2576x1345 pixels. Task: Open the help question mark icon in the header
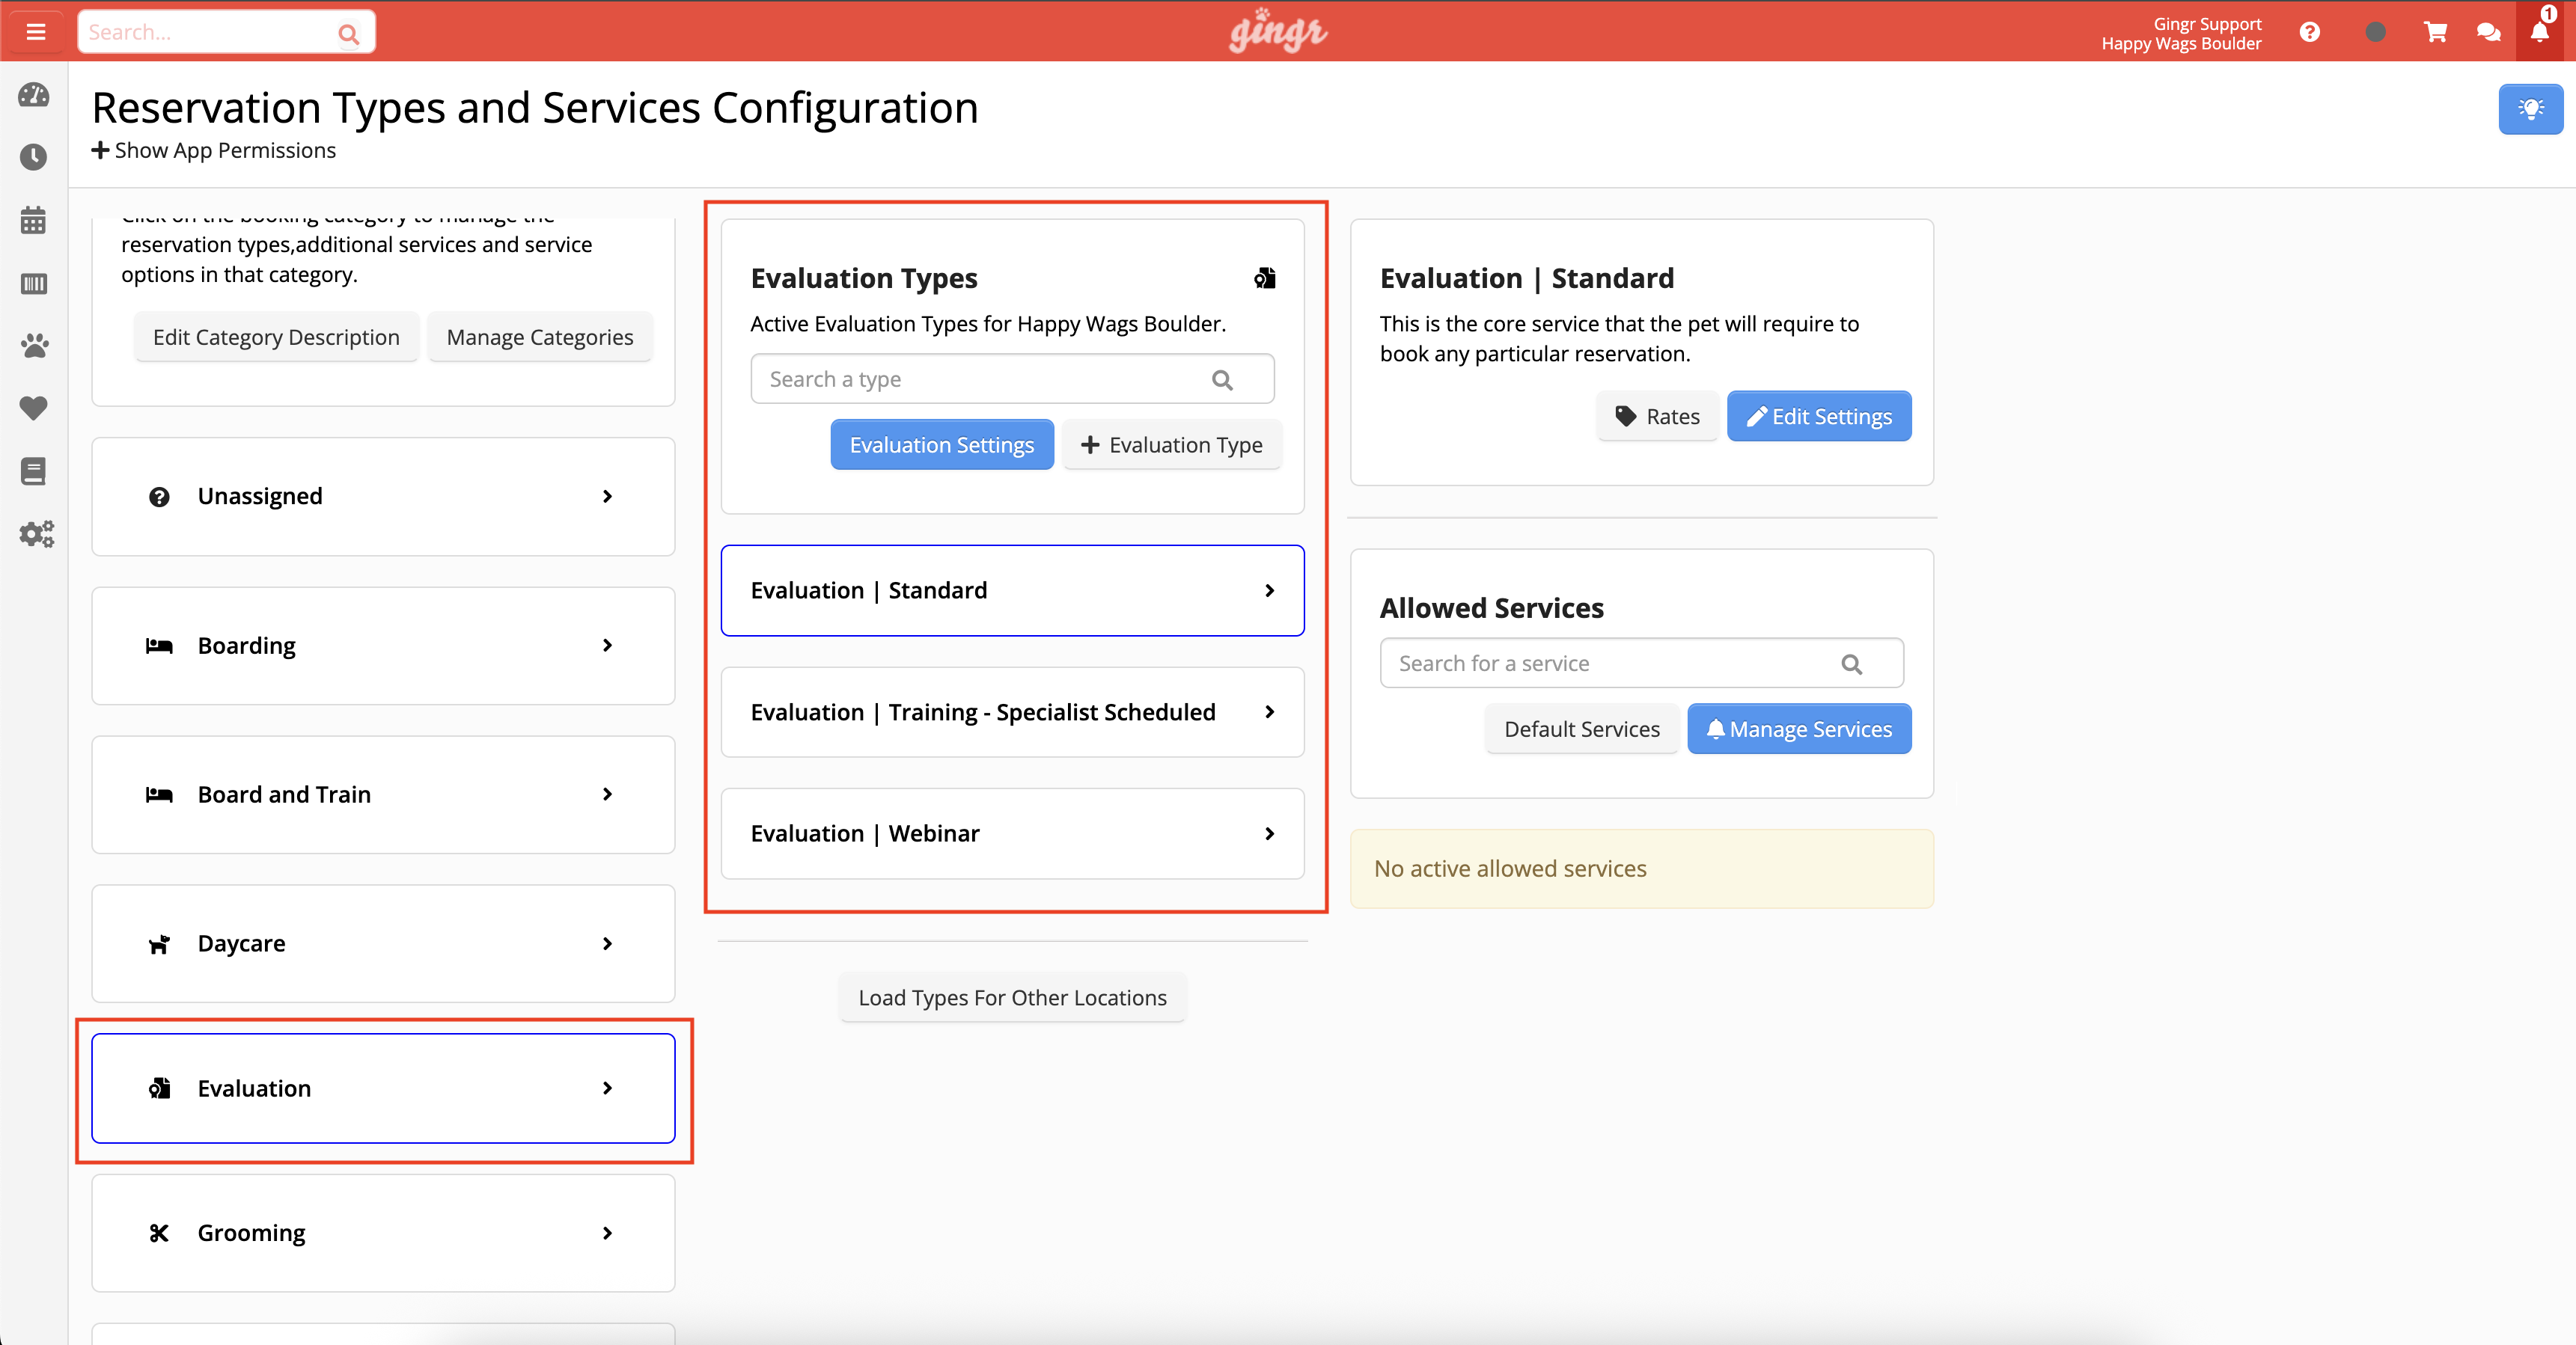point(2309,32)
